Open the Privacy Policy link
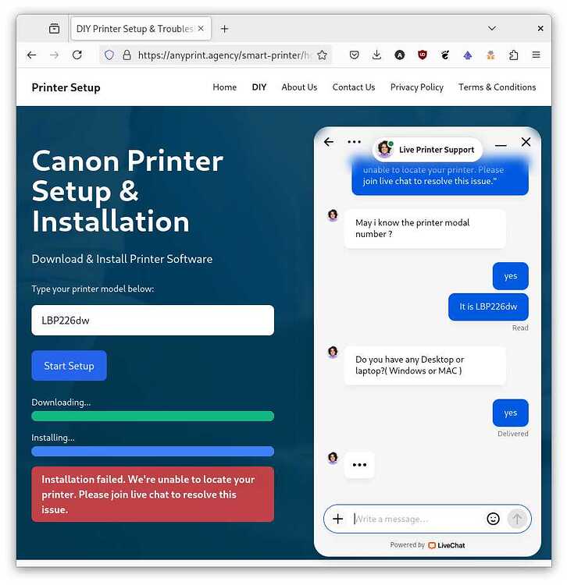567x585 pixels. click(417, 87)
